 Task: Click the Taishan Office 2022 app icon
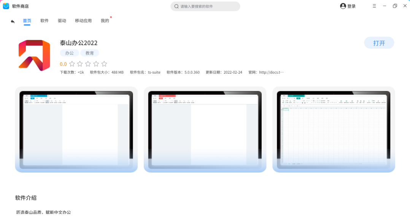pos(34,55)
